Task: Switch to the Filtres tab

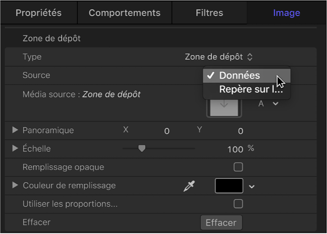Action: click(209, 13)
